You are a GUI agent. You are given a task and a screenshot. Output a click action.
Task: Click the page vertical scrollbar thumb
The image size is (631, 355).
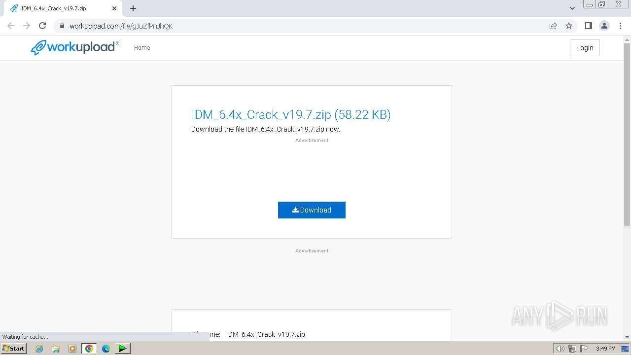[627, 134]
